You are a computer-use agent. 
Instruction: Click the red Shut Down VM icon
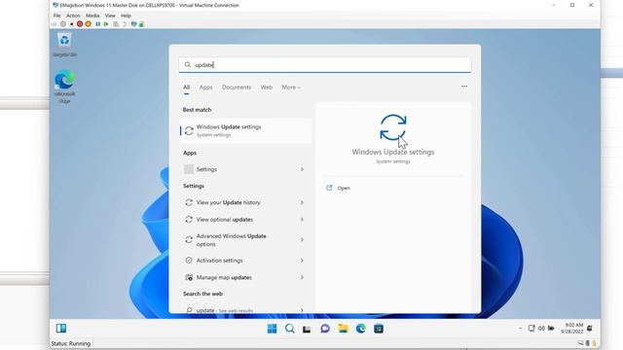click(x=80, y=24)
